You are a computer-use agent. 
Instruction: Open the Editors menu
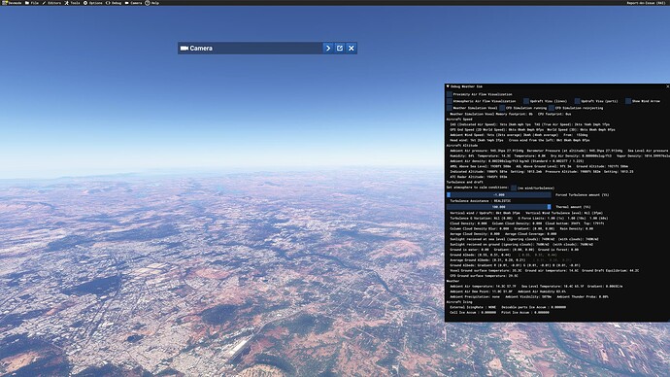coord(51,3)
